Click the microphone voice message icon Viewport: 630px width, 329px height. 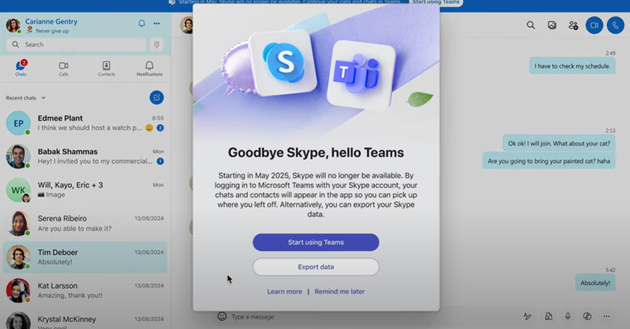[568, 316]
